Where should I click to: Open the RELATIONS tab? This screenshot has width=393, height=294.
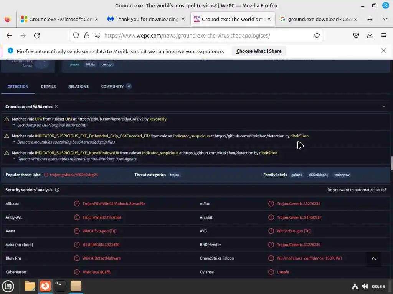pyautogui.click(x=78, y=87)
